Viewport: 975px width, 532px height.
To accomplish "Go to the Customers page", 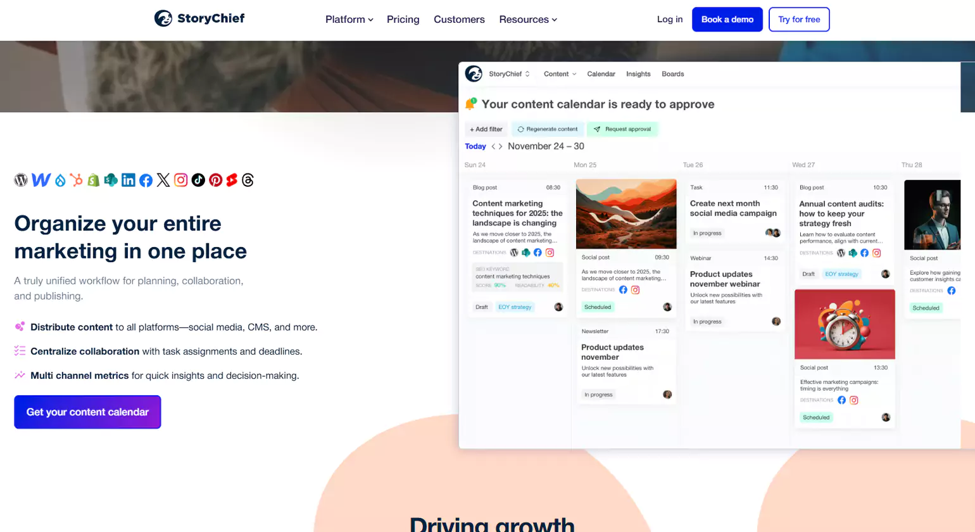I will pos(459,20).
